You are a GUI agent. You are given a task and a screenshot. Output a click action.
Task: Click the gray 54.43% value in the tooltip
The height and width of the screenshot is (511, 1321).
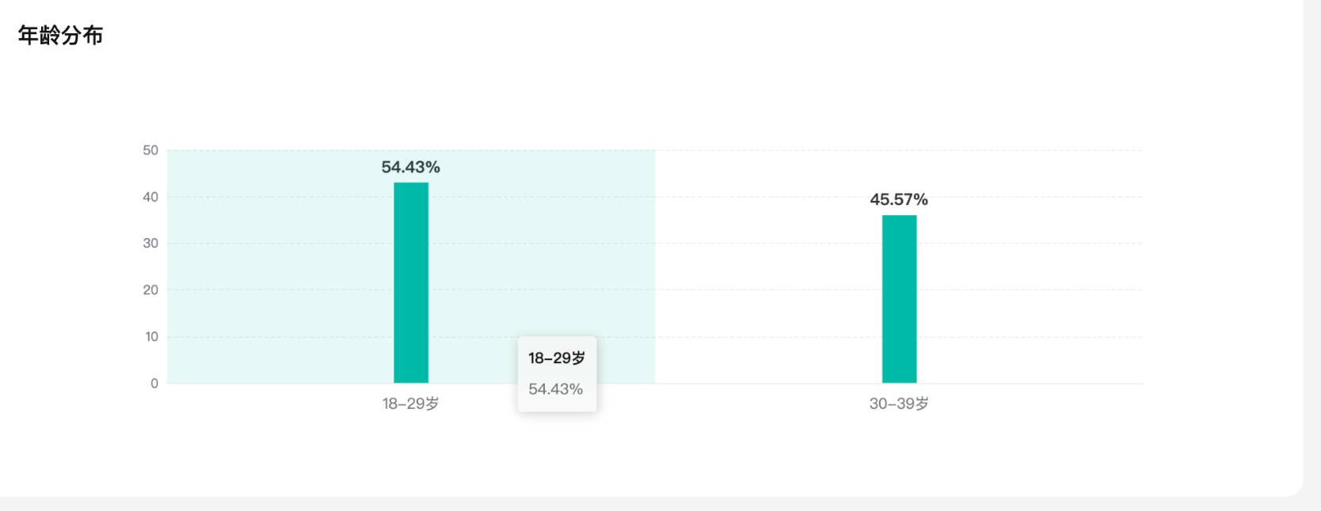(x=555, y=389)
